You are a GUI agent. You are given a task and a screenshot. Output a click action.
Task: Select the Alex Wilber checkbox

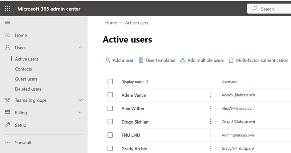tap(110, 108)
